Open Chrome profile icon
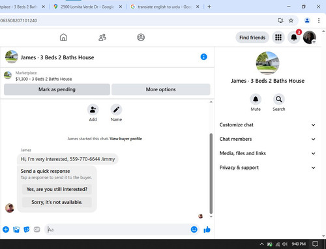Viewport: 326px width, 249px height. (307, 20)
